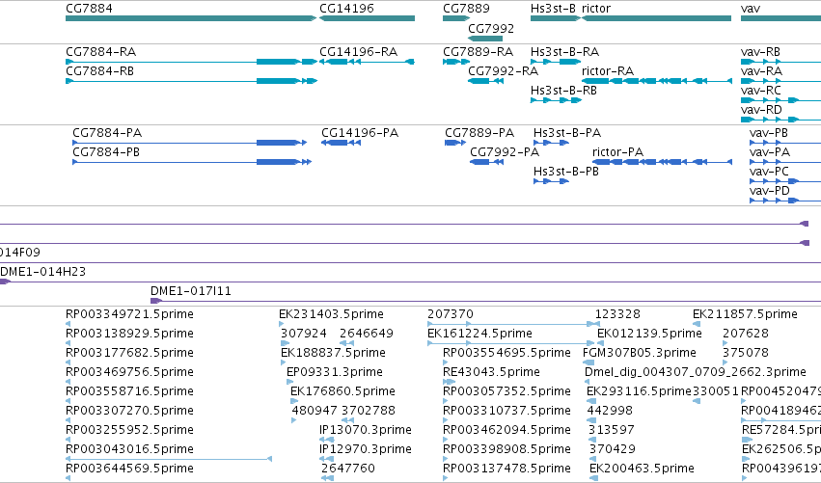This screenshot has width=821, height=483.
Task: Click the vav-RB transcript label
Action: (x=761, y=52)
